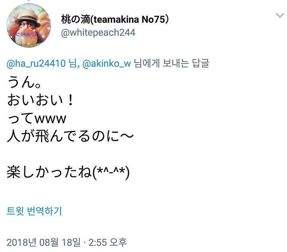Click the 2:55 오후 time stamp
287x252 pixels.
point(108,242)
